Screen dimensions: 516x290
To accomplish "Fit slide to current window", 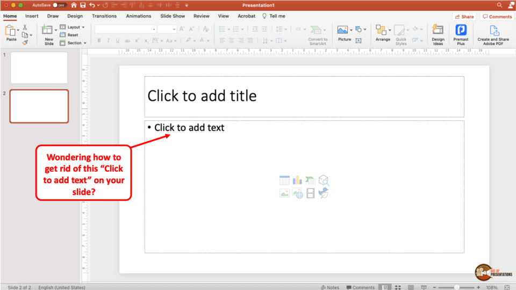I will pyautogui.click(x=507, y=287).
